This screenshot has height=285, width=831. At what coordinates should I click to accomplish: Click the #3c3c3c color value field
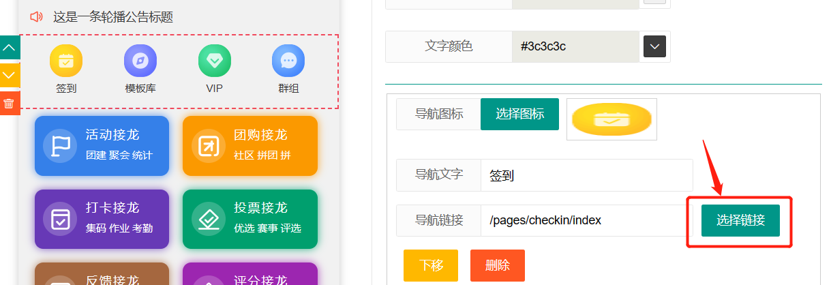pos(575,46)
